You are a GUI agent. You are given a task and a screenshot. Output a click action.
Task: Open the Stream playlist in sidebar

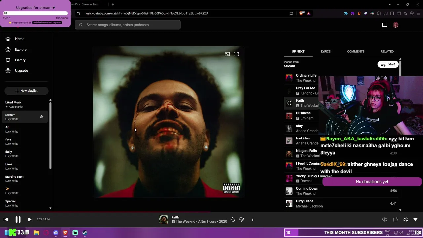[x=25, y=117]
